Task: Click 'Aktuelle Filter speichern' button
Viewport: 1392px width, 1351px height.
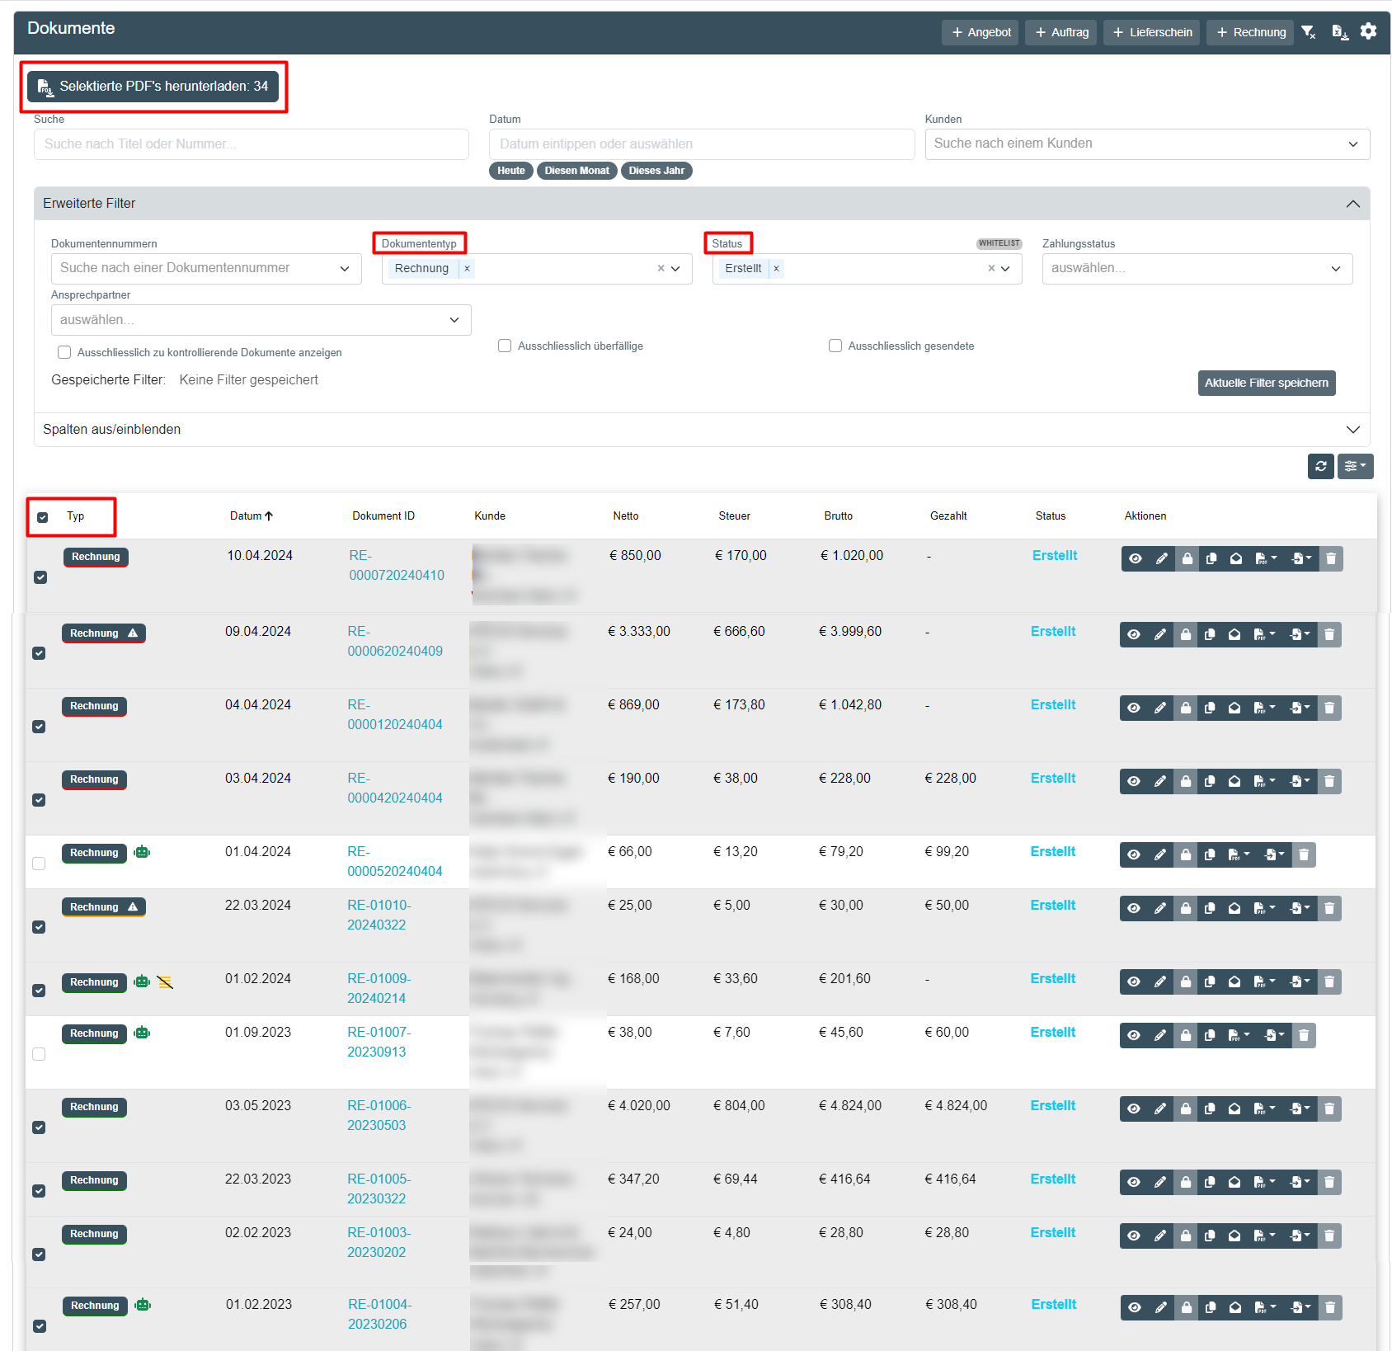Action: [1266, 383]
